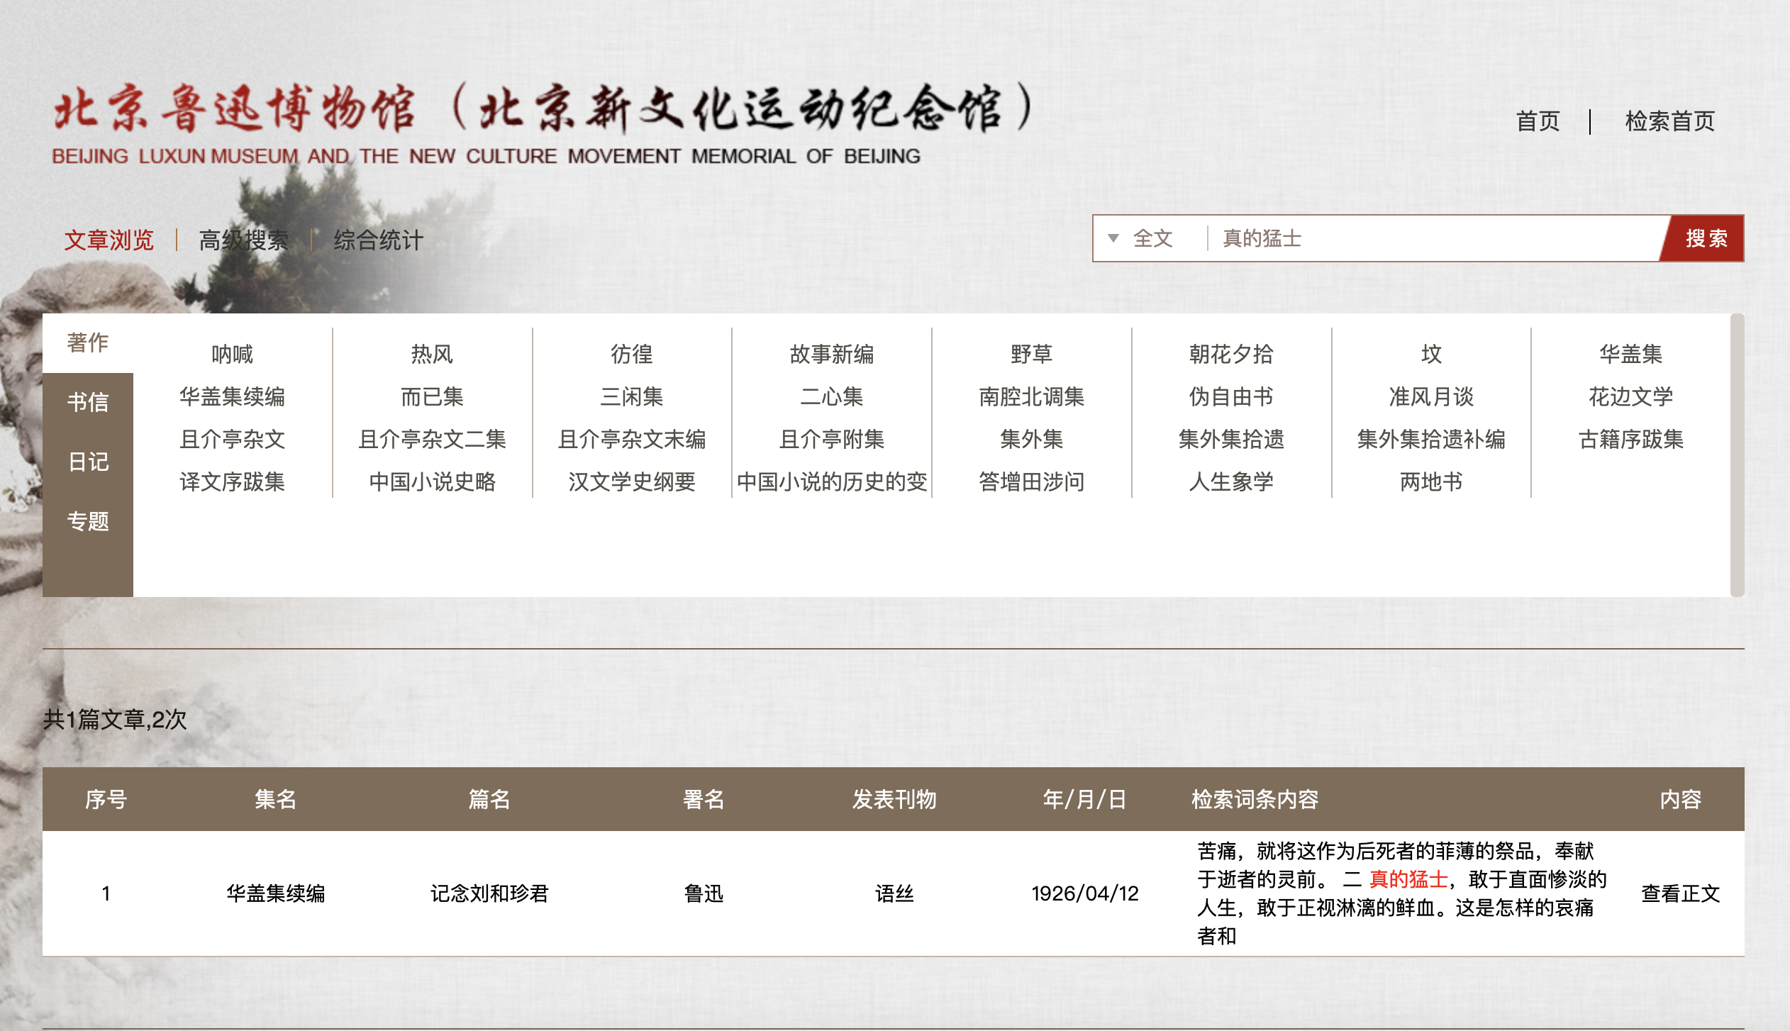Open the collection 译文序跋集

click(232, 481)
